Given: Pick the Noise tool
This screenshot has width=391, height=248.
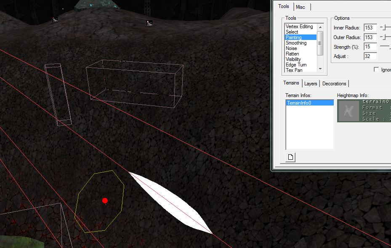Looking at the screenshot, I should pos(291,48).
